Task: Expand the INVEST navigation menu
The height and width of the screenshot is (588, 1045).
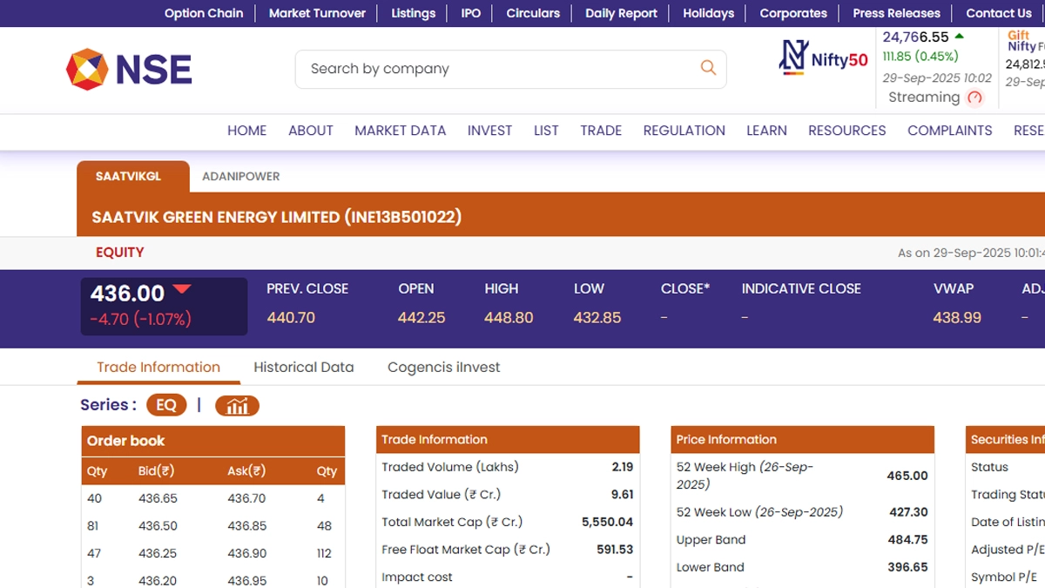Action: coord(489,131)
